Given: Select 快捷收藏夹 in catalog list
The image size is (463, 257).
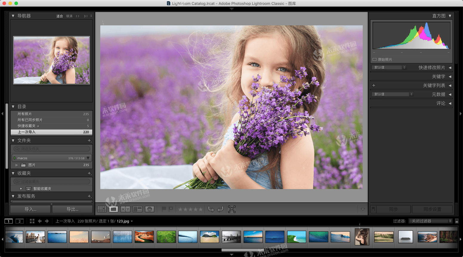Looking at the screenshot, I should (27, 126).
